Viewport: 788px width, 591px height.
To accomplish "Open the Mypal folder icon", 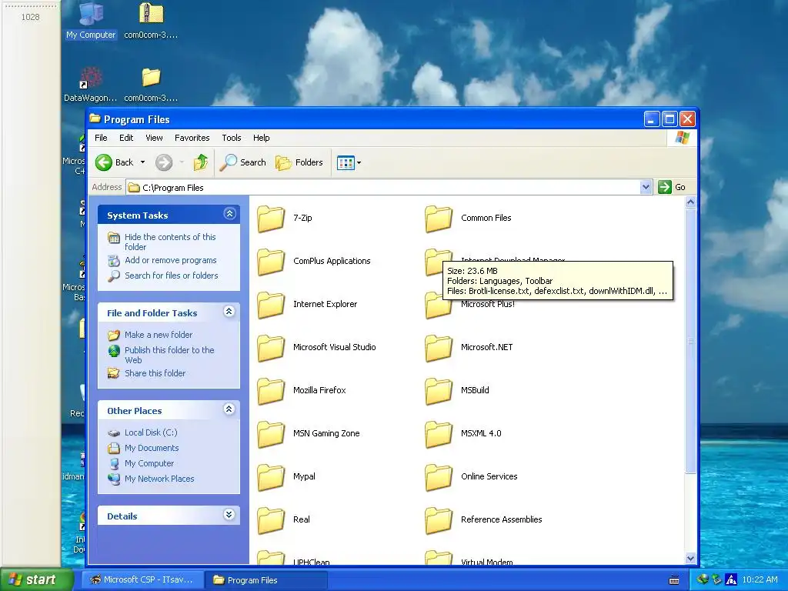I will click(x=272, y=478).
